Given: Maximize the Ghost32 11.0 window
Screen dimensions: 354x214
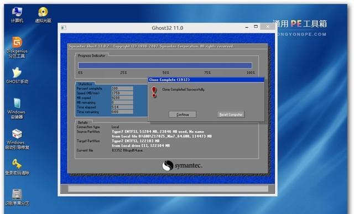Looking at the screenshot, I should point(256,27).
